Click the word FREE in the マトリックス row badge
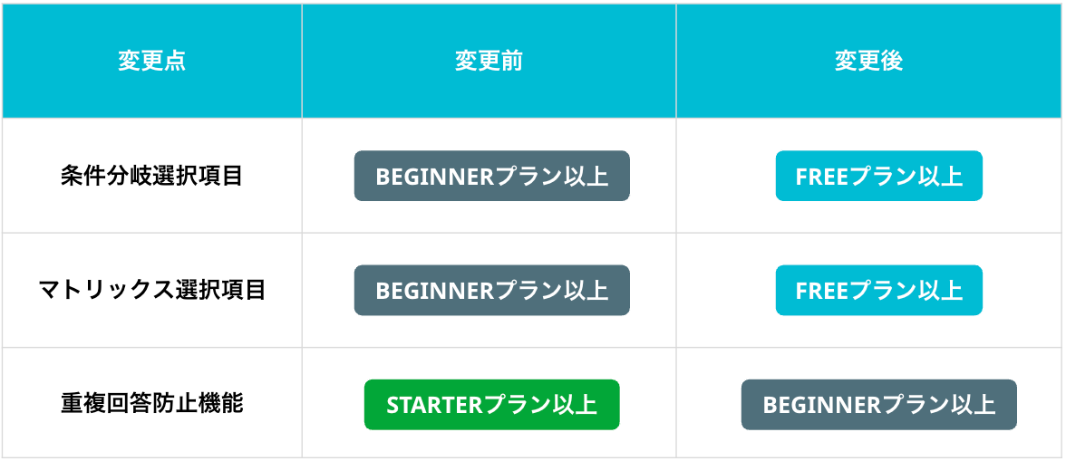 tap(821, 291)
